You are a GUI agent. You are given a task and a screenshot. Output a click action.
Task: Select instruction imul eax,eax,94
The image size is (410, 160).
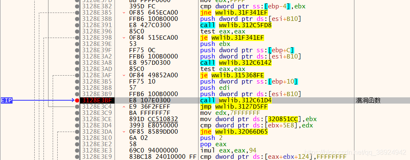coord(228,150)
